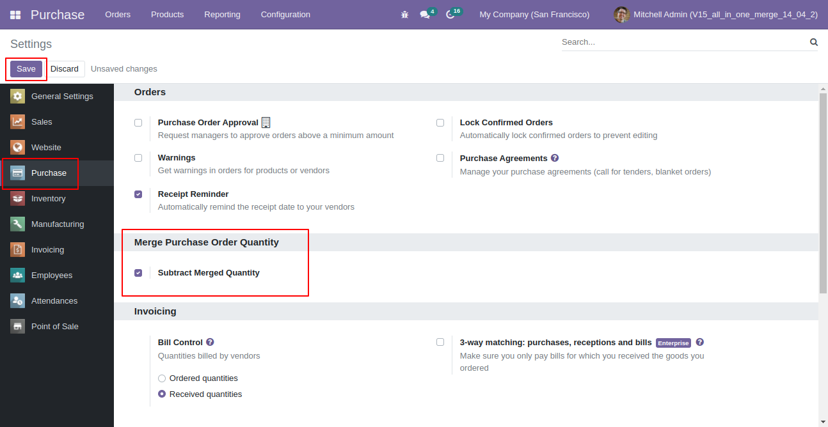Enable Purchase Order Approval checkbox
Viewport: 828px width, 427px height.
(x=138, y=123)
